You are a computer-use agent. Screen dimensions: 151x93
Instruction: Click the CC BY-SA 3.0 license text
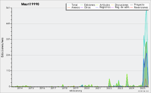(x=143, y=91)
